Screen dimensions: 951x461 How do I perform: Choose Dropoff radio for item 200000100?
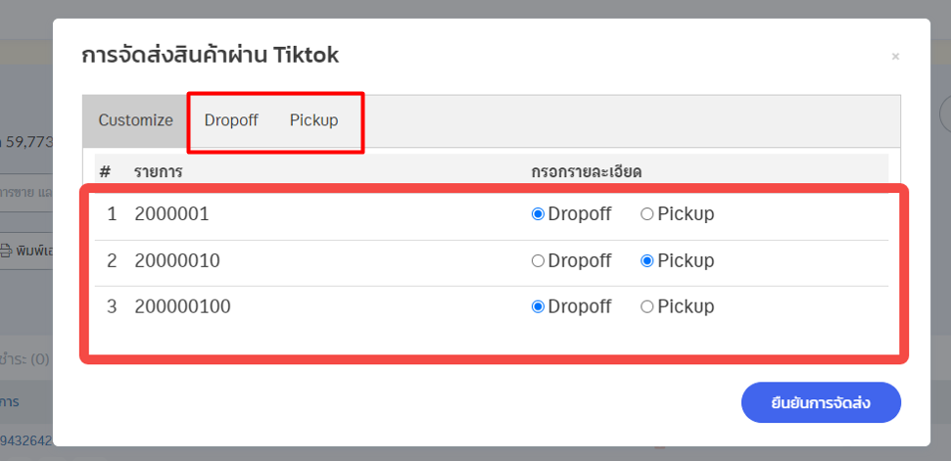(538, 307)
